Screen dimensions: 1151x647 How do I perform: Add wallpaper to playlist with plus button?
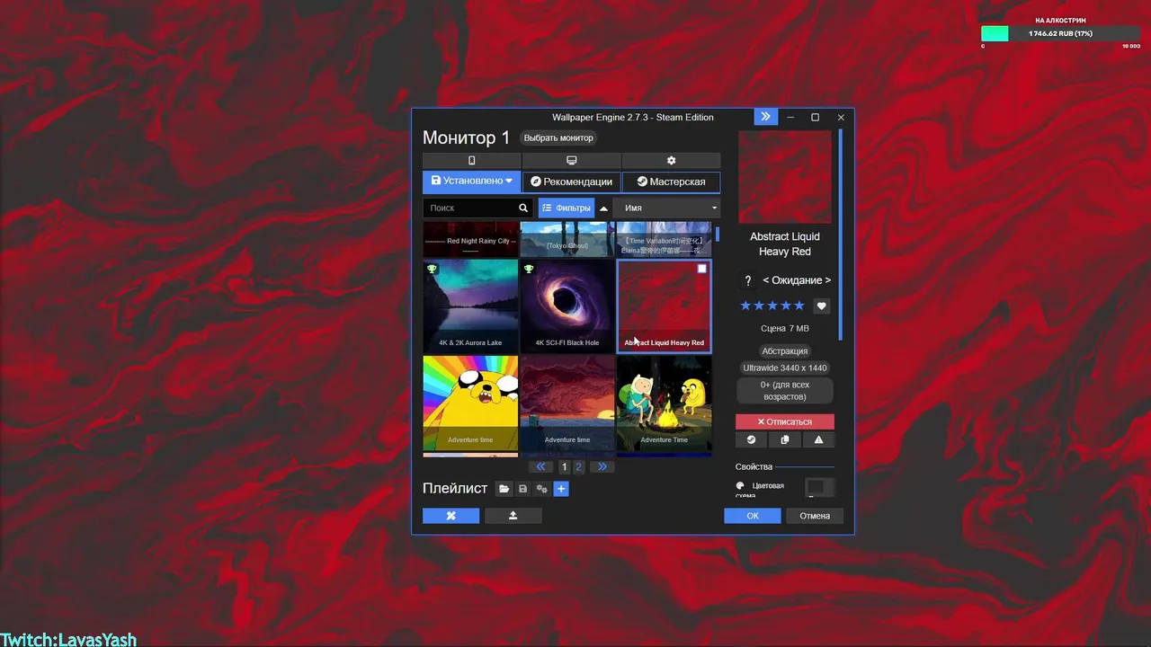pyautogui.click(x=561, y=489)
